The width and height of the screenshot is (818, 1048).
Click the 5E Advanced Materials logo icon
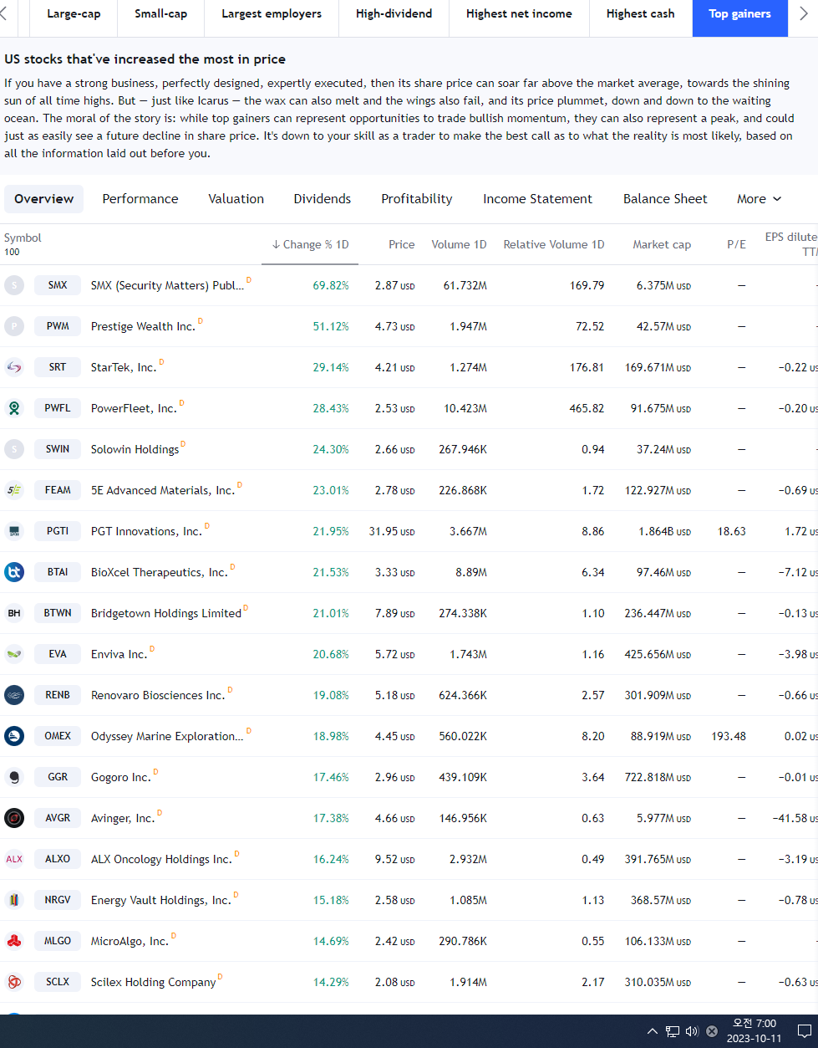pyautogui.click(x=14, y=490)
